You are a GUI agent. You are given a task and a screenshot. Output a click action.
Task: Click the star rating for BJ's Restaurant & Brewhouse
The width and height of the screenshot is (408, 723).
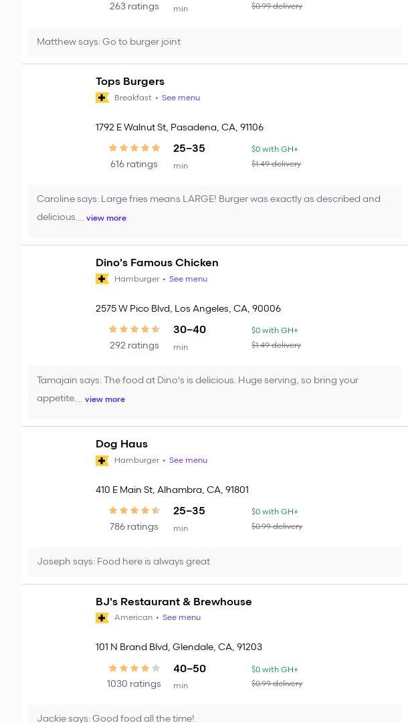click(134, 668)
